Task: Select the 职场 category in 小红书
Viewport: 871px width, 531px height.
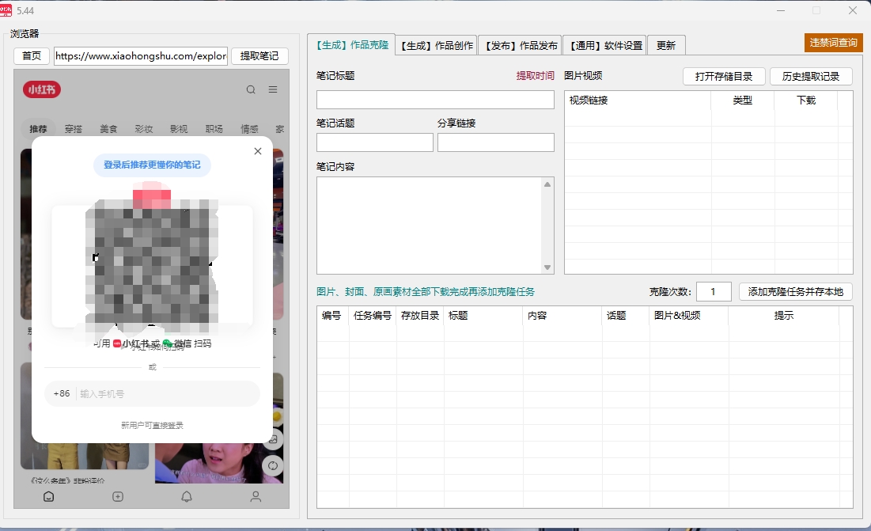Action: pyautogui.click(x=214, y=129)
